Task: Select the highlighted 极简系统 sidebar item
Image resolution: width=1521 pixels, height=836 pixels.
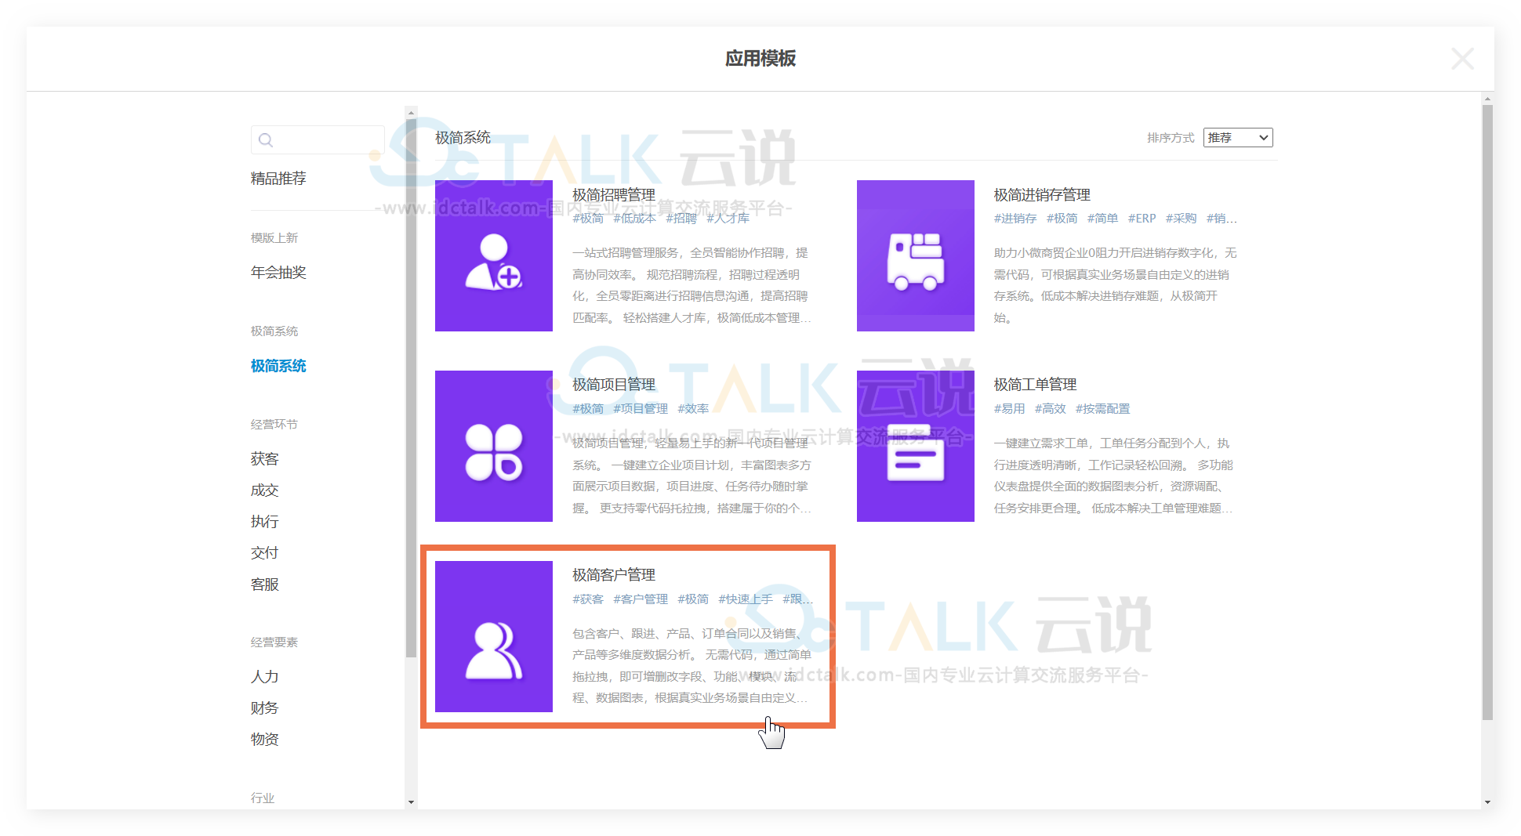Action: [x=278, y=366]
